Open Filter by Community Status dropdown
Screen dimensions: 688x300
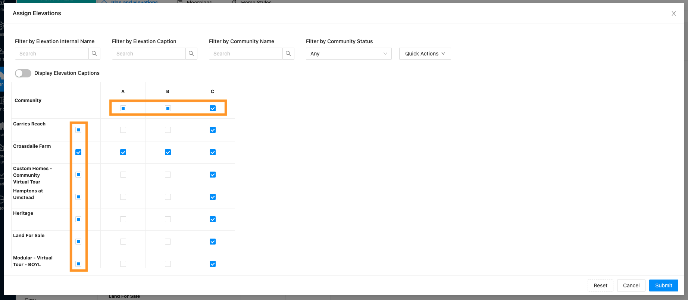point(348,54)
